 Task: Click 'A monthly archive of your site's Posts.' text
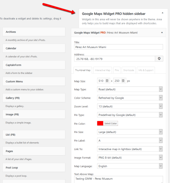coord(25,40)
